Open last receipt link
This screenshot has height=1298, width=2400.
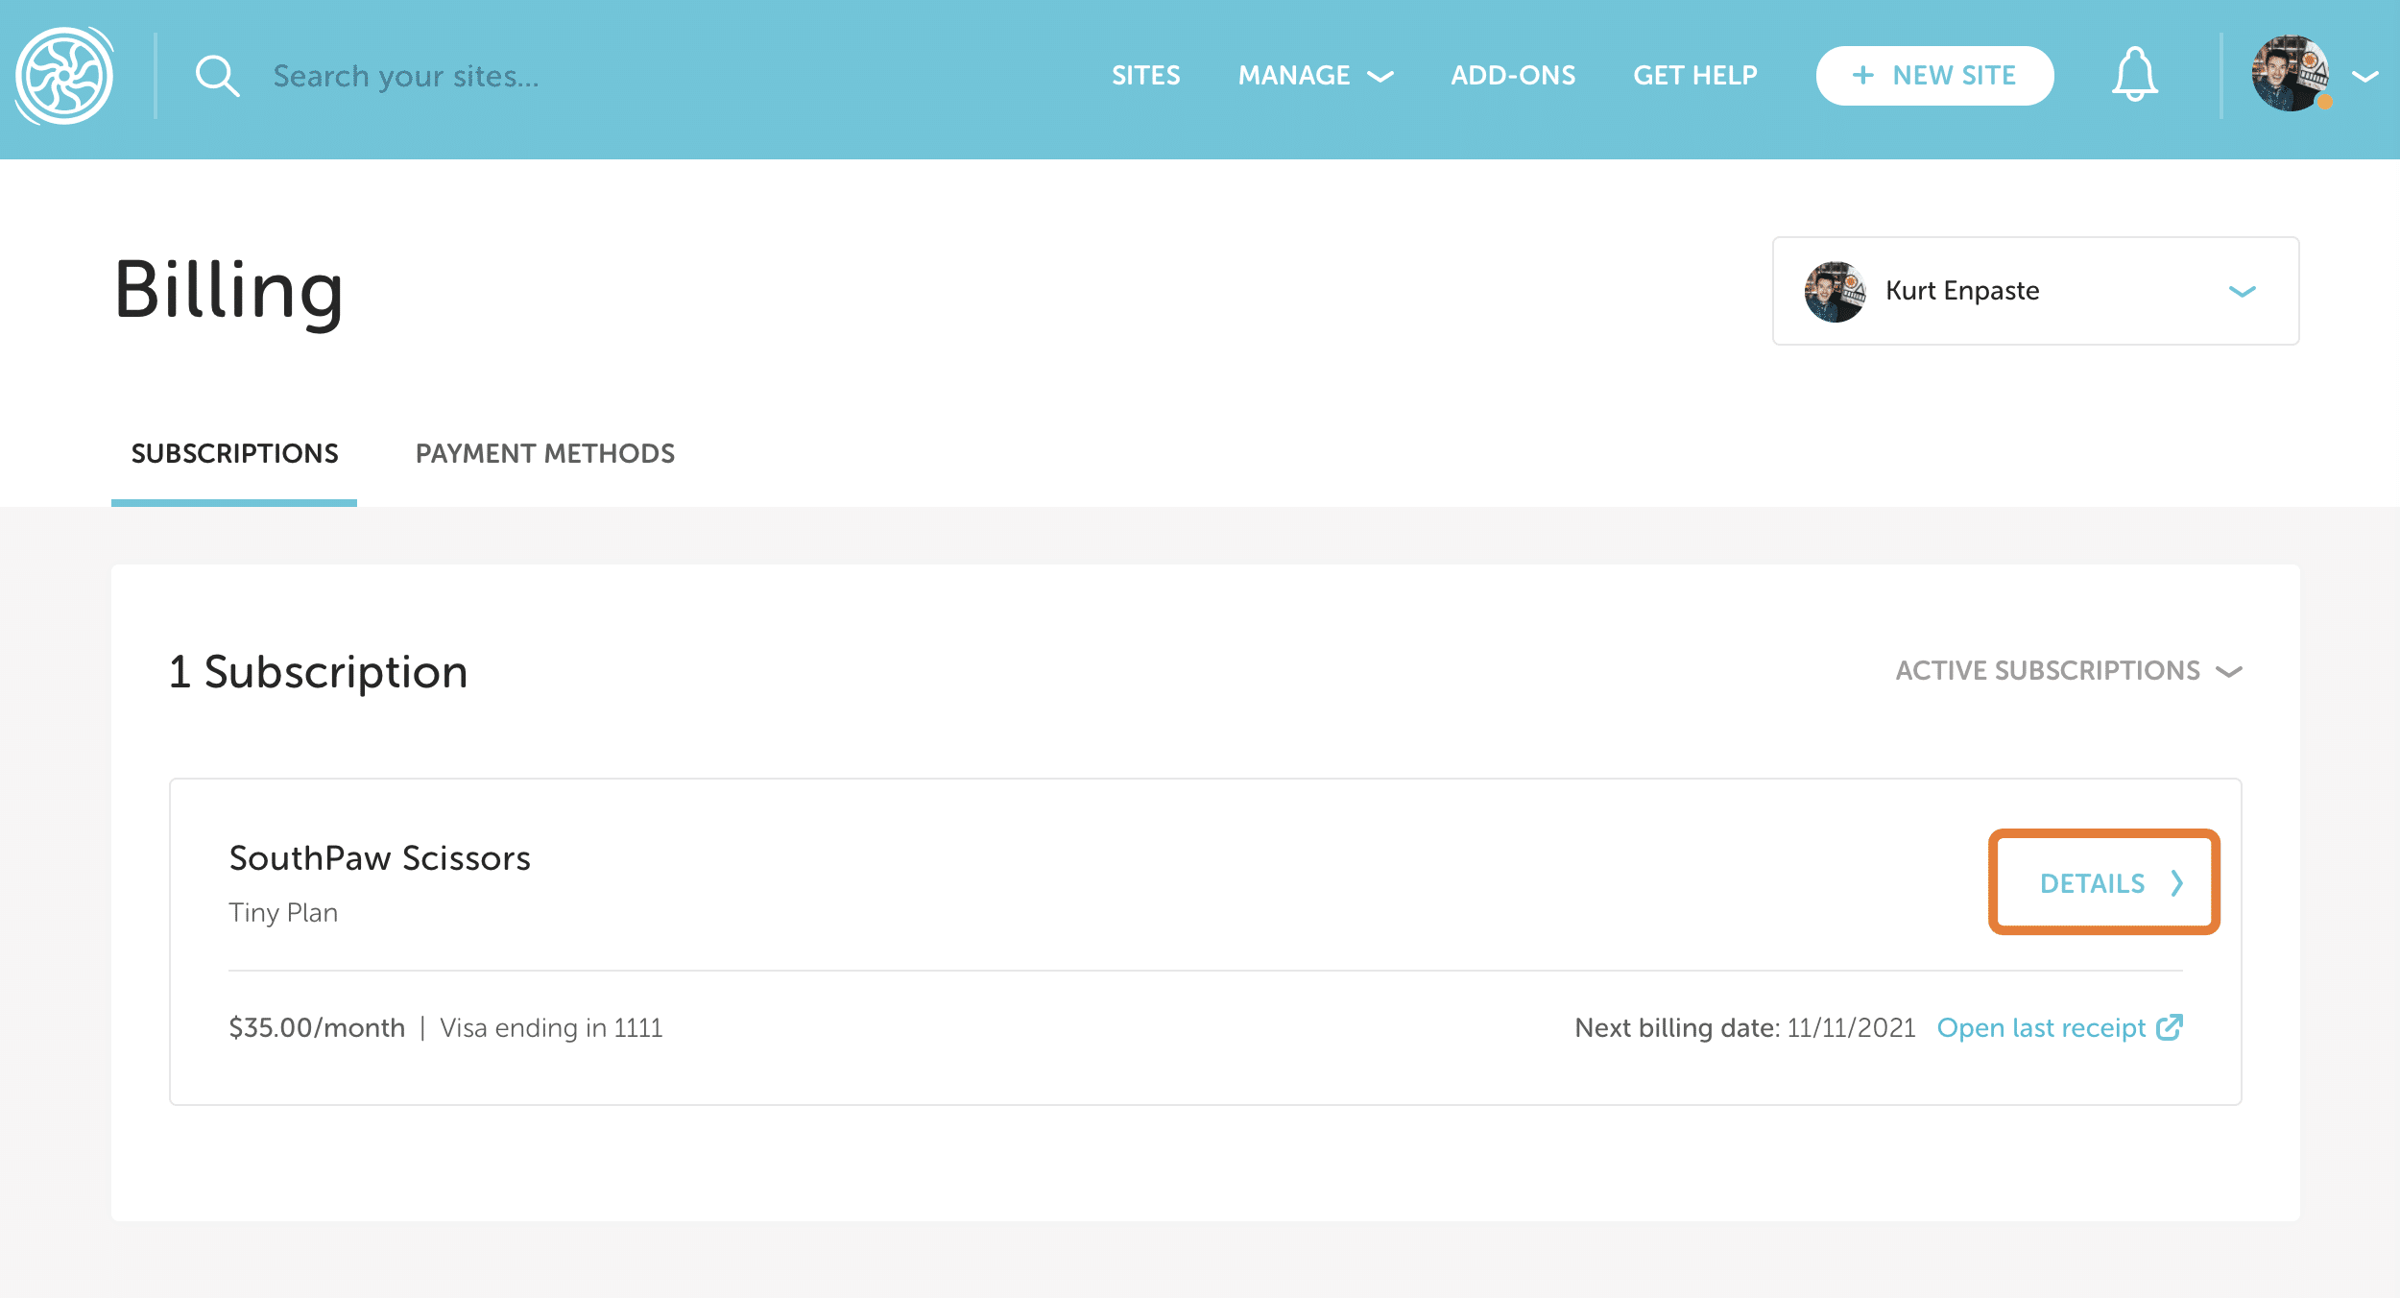click(2041, 1027)
